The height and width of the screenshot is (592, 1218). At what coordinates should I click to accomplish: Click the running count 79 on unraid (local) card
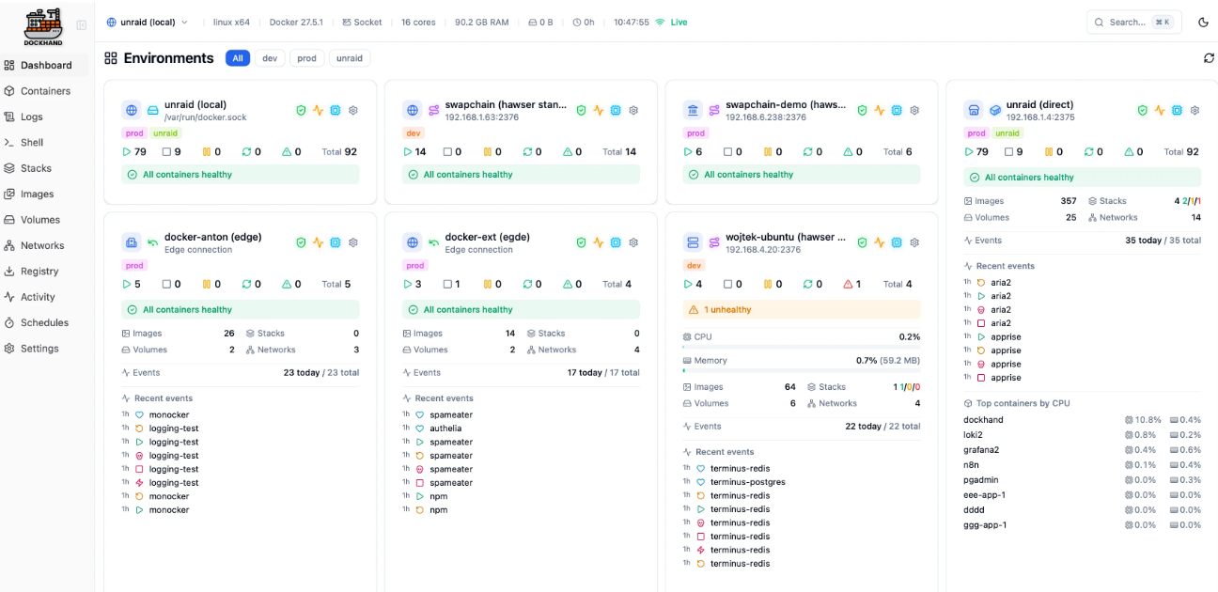134,151
